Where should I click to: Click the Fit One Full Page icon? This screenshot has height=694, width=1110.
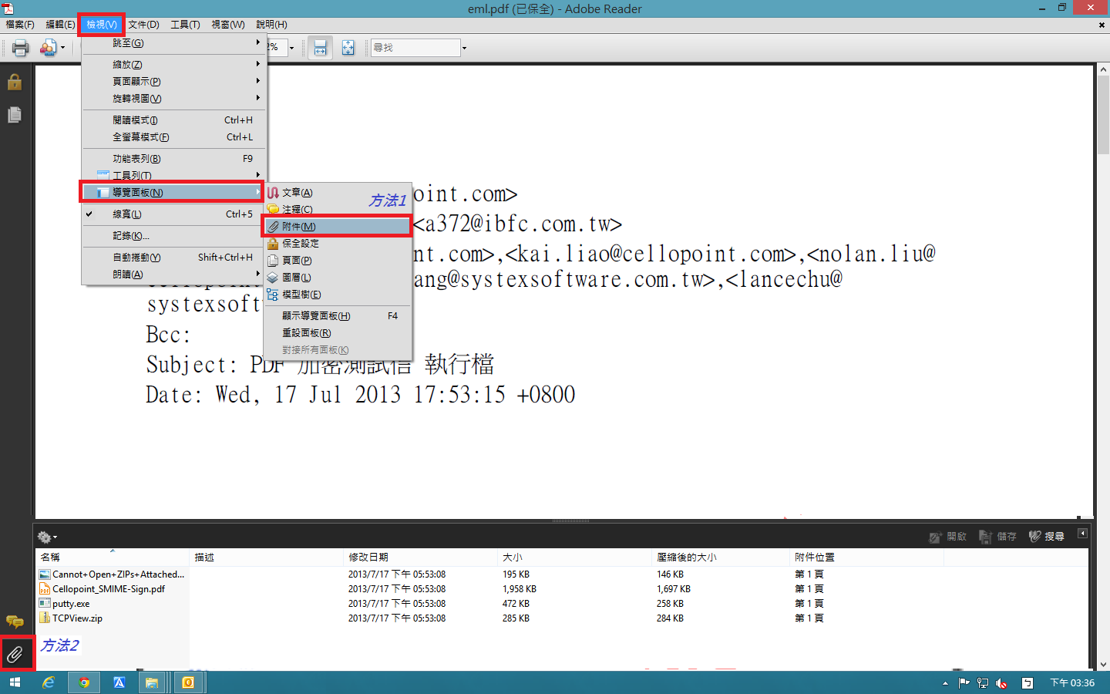point(348,48)
